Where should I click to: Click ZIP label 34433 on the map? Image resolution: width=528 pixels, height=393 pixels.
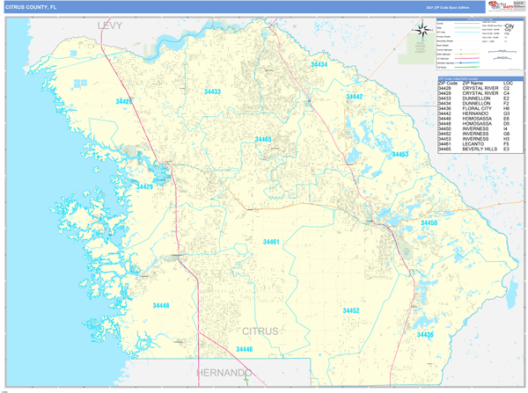click(x=212, y=91)
